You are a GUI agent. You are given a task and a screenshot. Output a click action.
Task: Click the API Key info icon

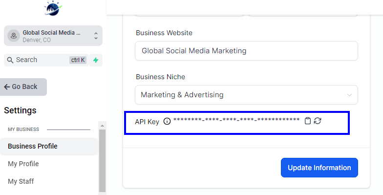[x=167, y=121]
